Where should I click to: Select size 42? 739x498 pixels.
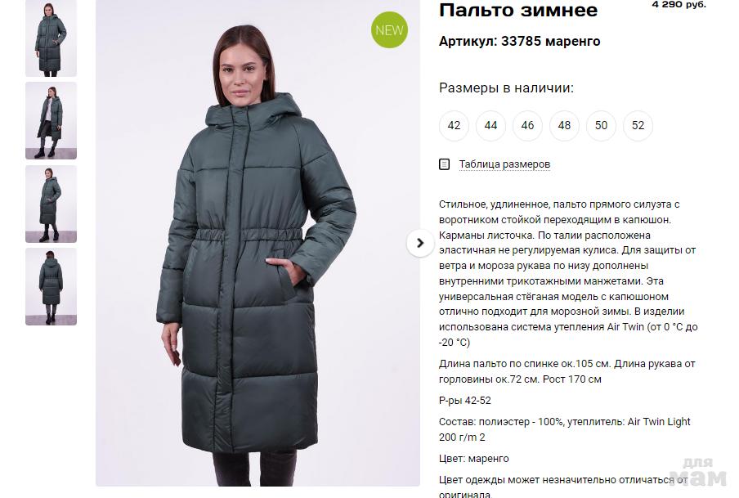point(454,125)
